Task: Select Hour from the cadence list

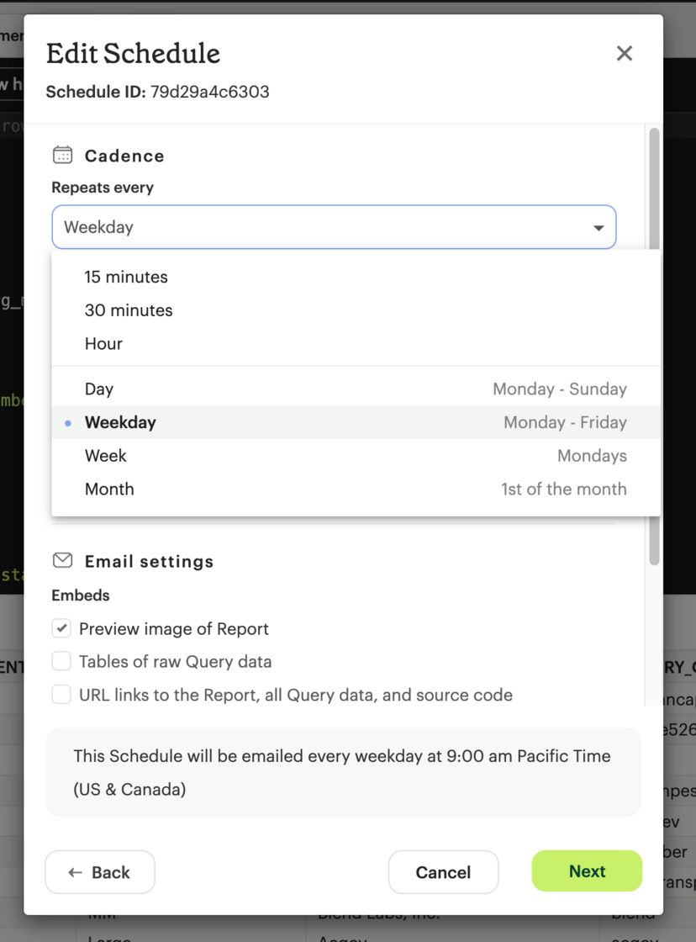Action: point(103,343)
